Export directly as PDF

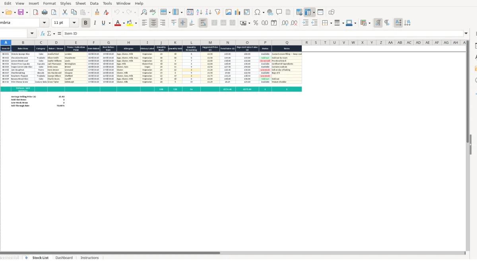(x=35, y=12)
